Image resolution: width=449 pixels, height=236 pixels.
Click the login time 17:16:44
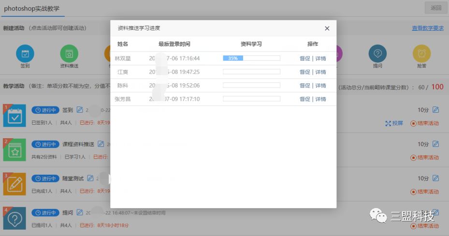tap(189, 58)
